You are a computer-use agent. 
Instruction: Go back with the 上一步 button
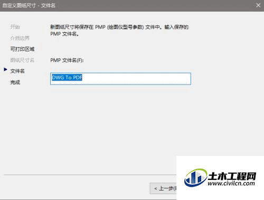pos(163,188)
